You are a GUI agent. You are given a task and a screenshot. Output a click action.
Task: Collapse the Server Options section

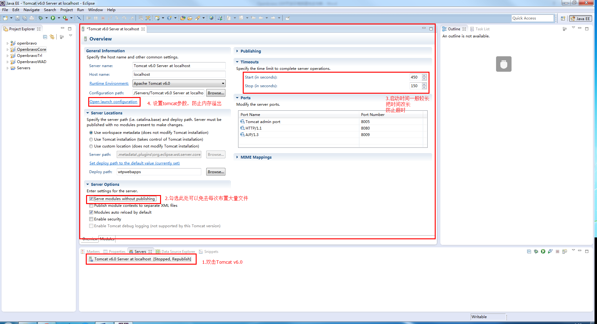[88, 184]
